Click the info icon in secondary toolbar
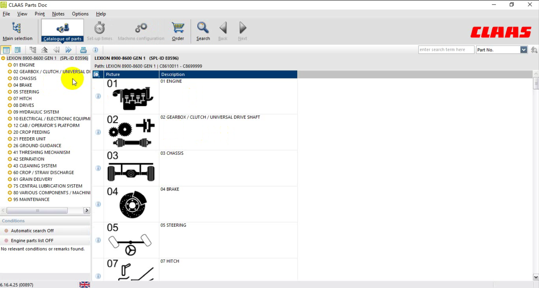Image resolution: width=539 pixels, height=288 pixels. 95,50
